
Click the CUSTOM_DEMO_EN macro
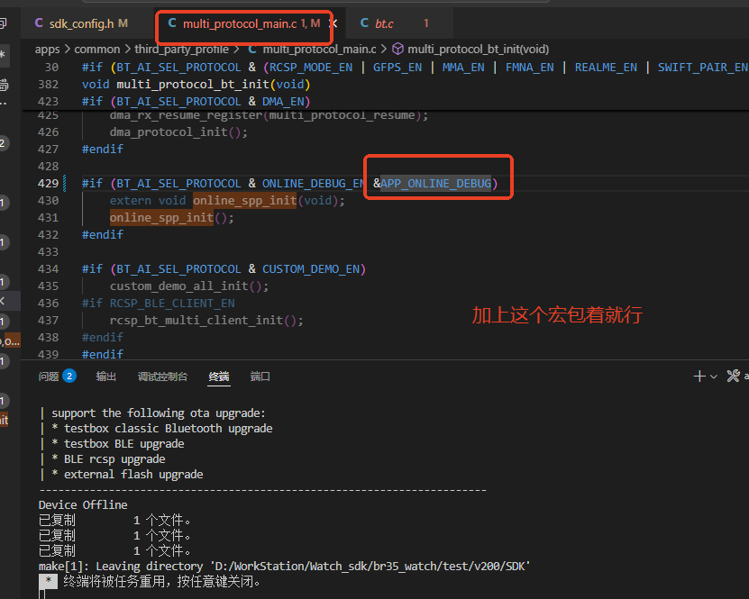tap(310, 269)
